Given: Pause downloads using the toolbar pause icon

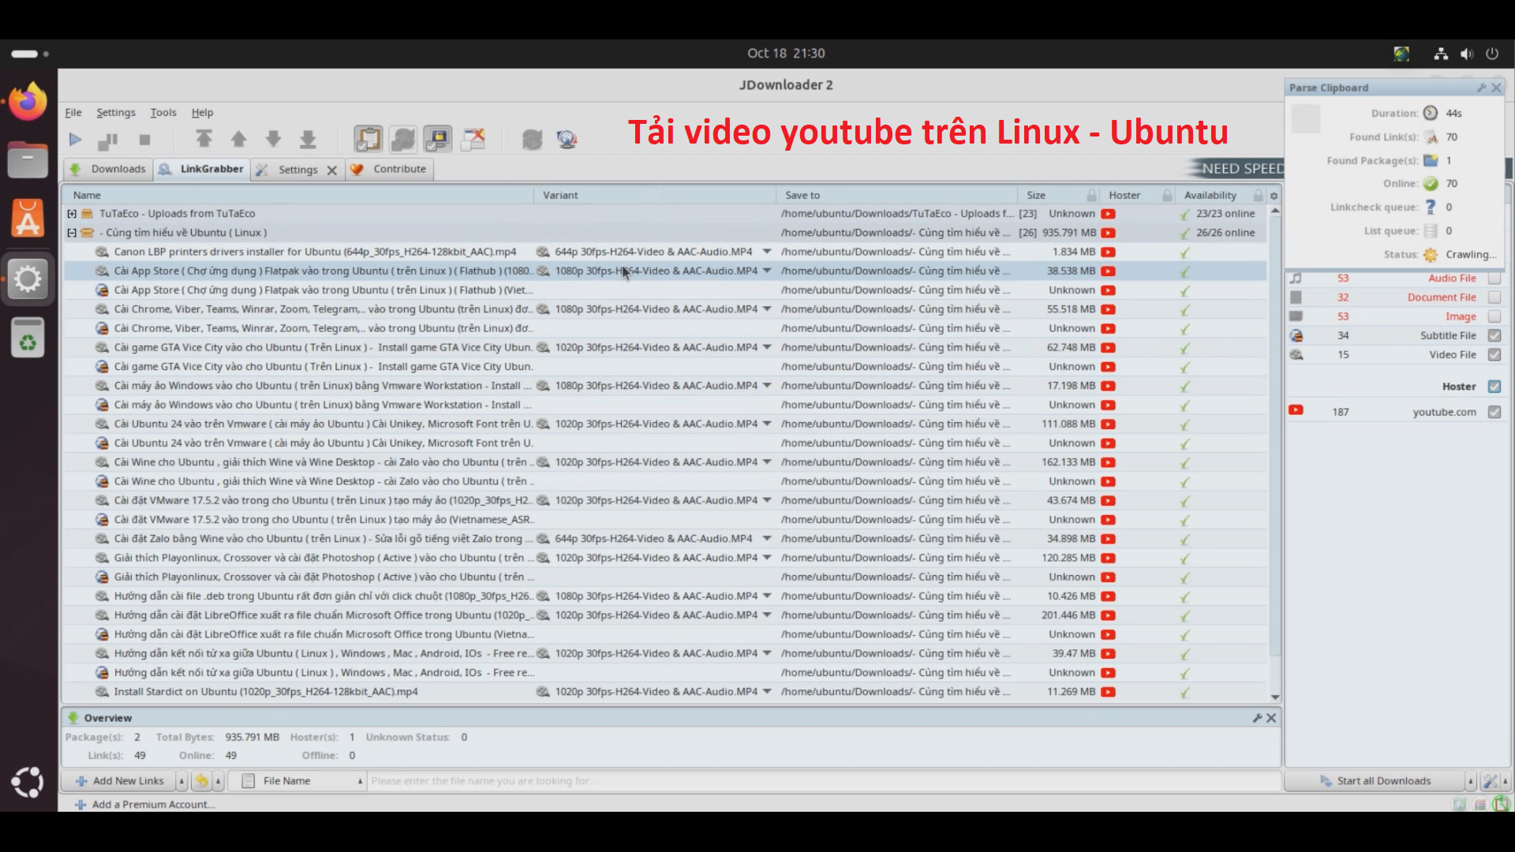Looking at the screenshot, I should [108, 140].
